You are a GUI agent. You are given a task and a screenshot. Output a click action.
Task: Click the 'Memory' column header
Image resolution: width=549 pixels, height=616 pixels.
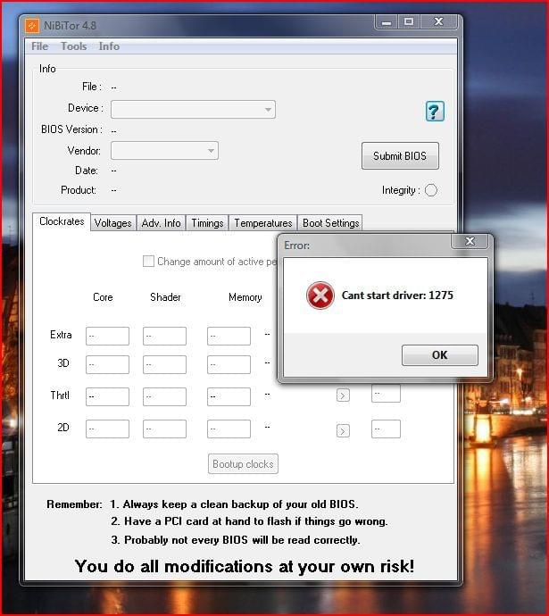(x=245, y=297)
